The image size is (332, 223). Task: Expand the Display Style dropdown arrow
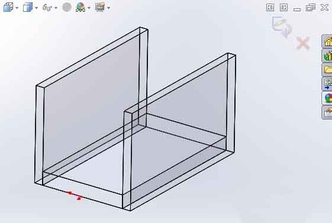click(37, 8)
